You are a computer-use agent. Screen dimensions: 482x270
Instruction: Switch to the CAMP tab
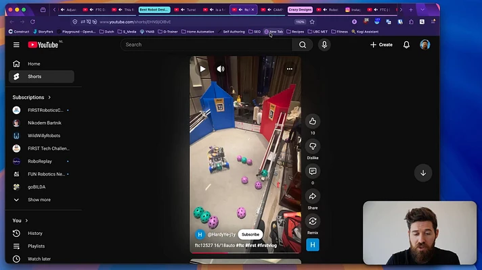(x=272, y=10)
